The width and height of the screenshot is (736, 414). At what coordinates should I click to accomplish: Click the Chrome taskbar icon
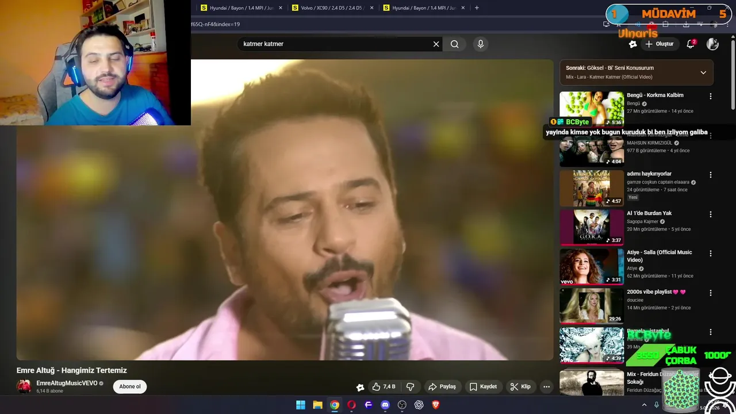pyautogui.click(x=335, y=405)
